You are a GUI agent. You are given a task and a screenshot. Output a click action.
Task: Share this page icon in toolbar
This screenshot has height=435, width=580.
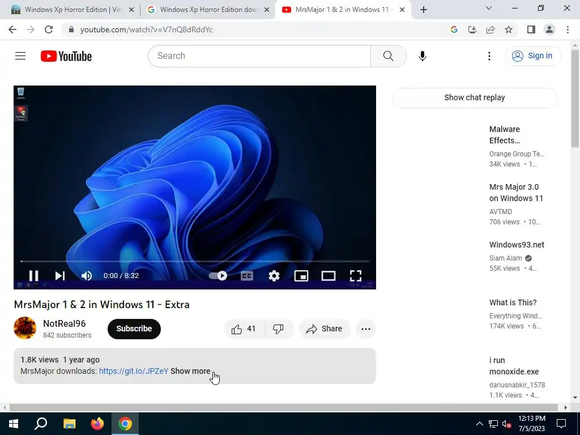pos(491,29)
